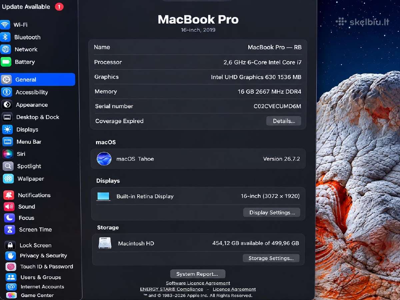The height and width of the screenshot is (300, 400).
Task: Click the Game Center icon
Action: pyautogui.click(x=11, y=295)
